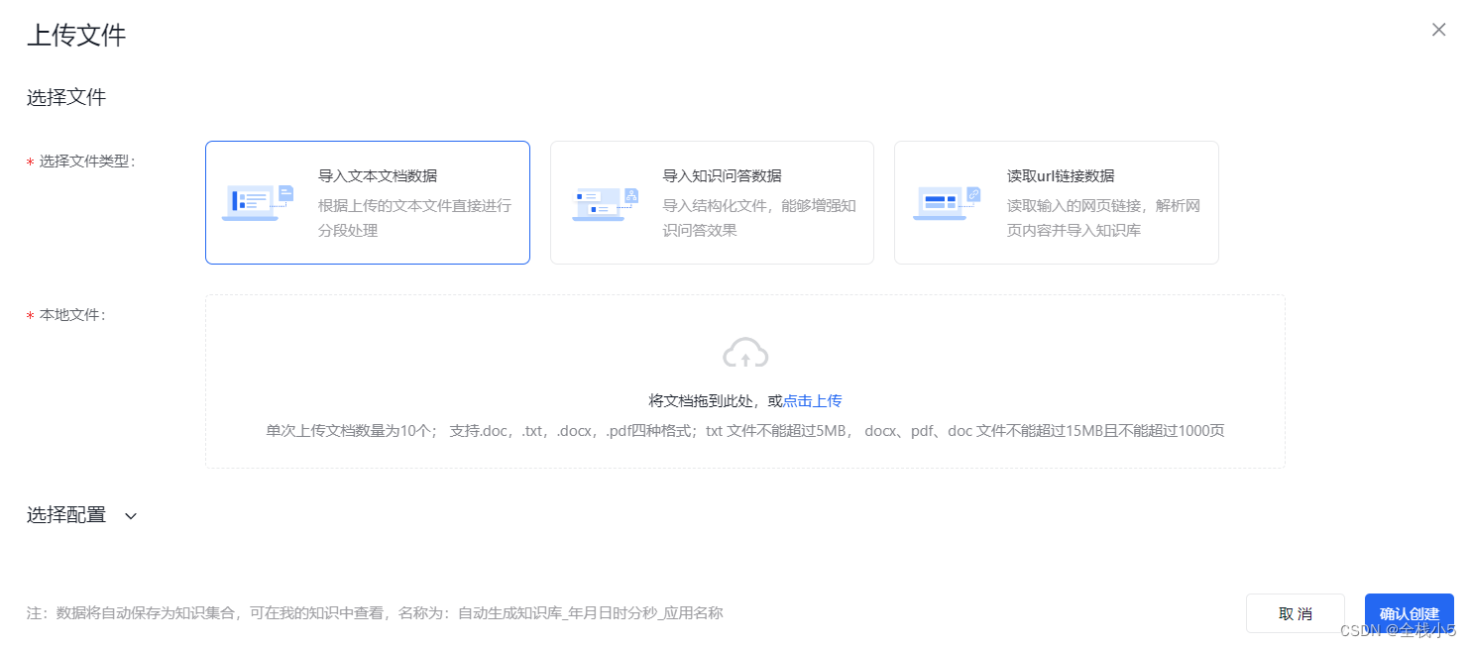Image resolution: width=1471 pixels, height=648 pixels.
Task: Pick the 读取url链接数据 title
Action: click(1061, 175)
